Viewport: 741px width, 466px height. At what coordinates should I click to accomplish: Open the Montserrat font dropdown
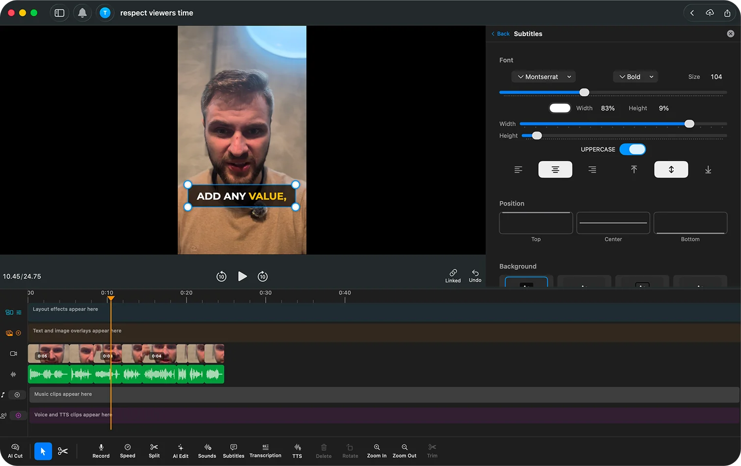pos(544,77)
